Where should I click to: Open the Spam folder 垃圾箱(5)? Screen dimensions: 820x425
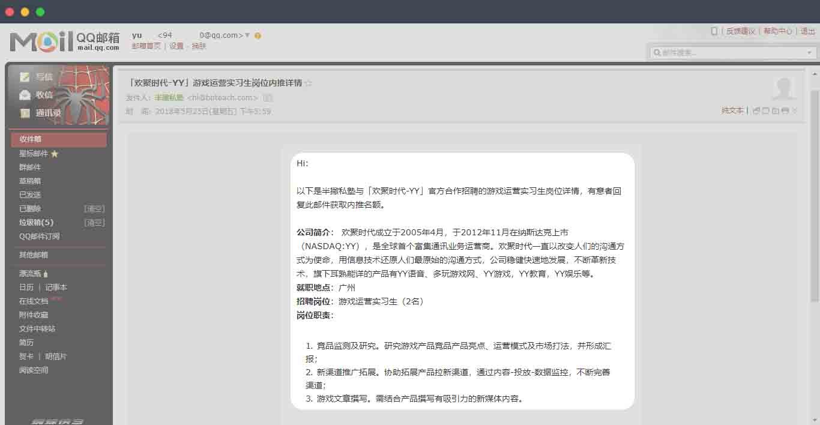[36, 223]
